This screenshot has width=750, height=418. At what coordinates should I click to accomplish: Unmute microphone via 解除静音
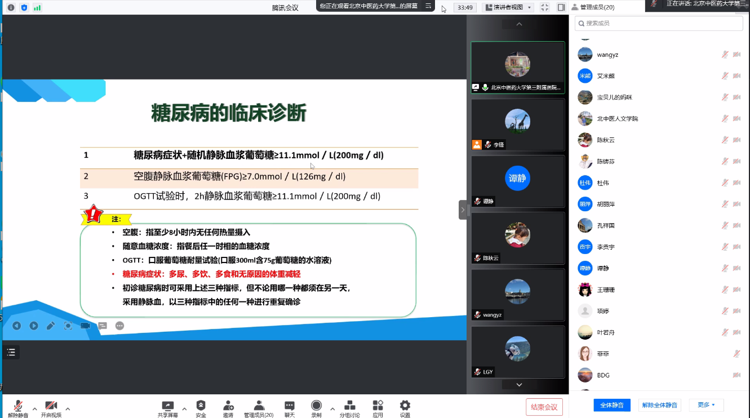point(18,406)
